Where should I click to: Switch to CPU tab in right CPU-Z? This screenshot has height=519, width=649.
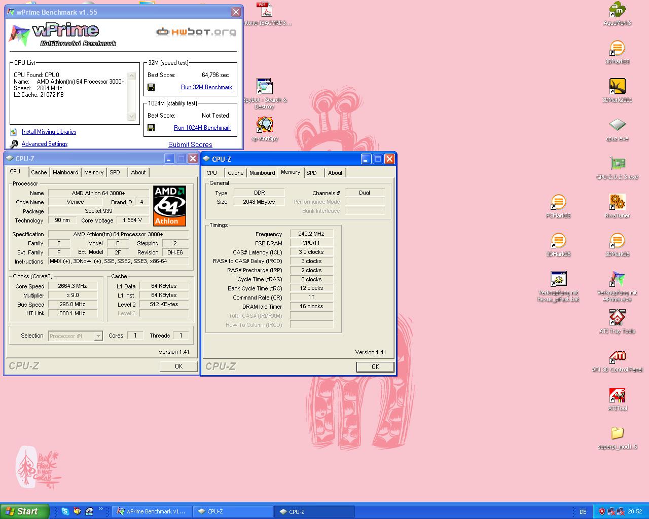[x=212, y=173]
